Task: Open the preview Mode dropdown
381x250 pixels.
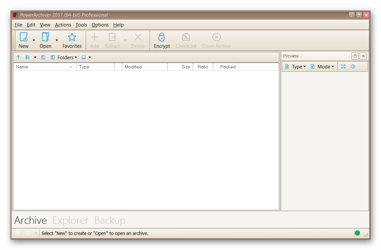Action: click(322, 66)
